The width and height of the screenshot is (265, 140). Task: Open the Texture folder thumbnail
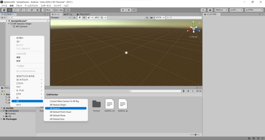[x=97, y=104]
